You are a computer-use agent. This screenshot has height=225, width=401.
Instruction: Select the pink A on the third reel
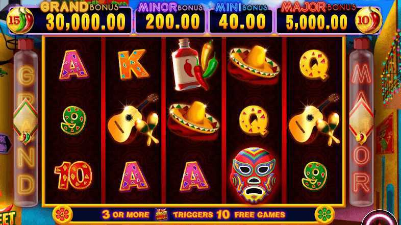tap(193, 177)
